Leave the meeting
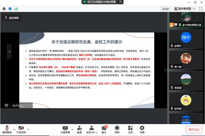The height and width of the screenshot is (136, 205). [194, 129]
